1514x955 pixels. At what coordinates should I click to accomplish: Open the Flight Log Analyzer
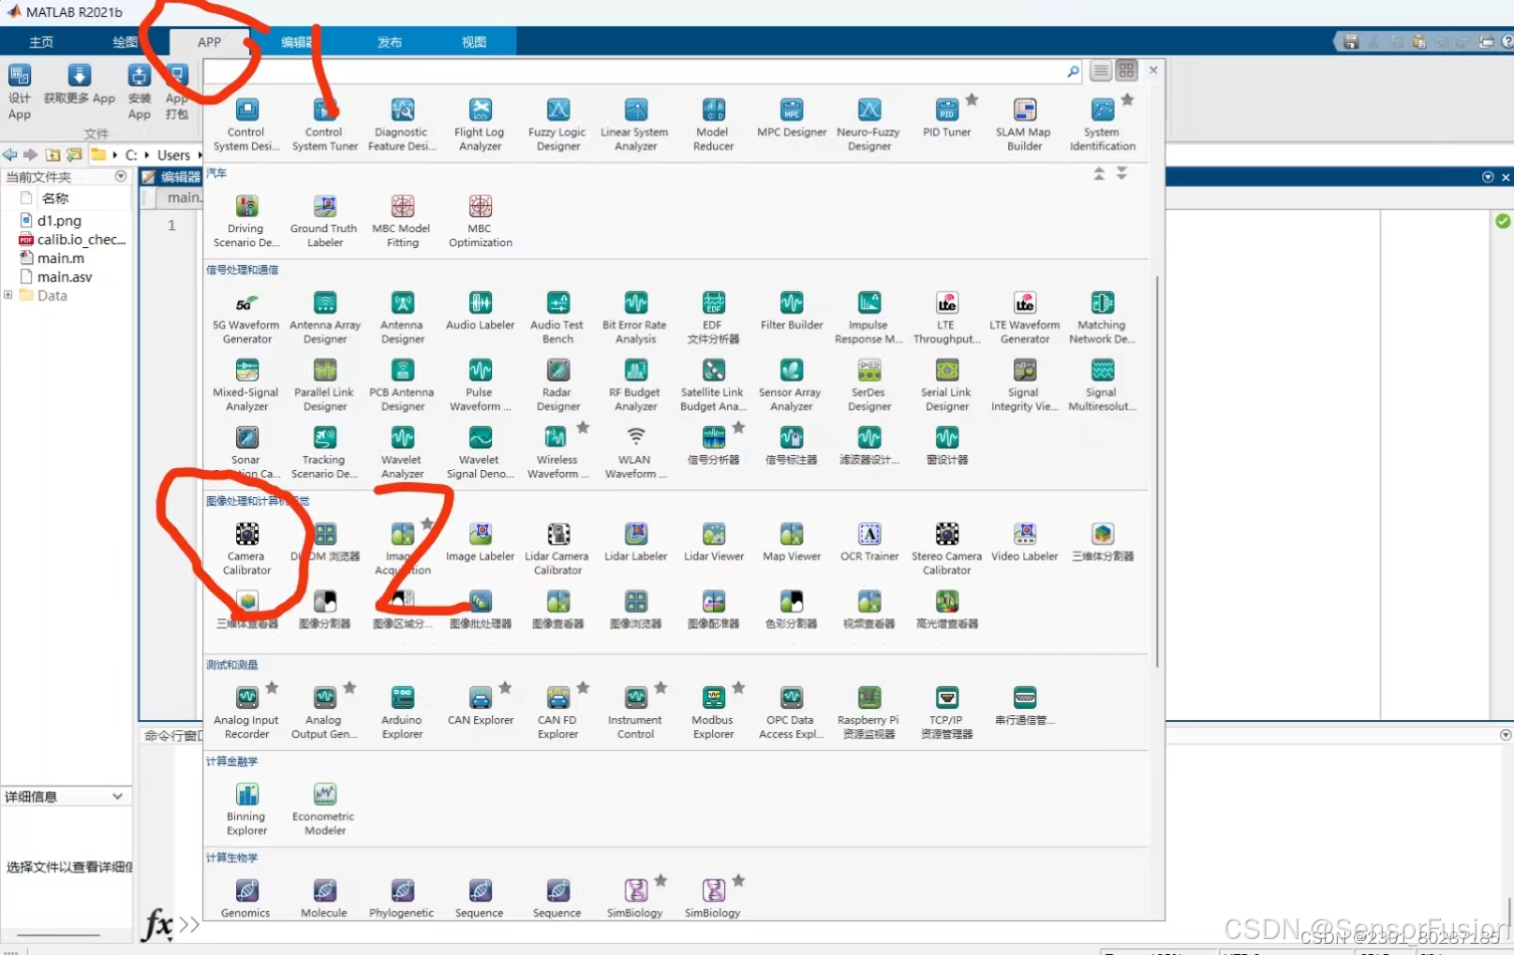tap(480, 124)
